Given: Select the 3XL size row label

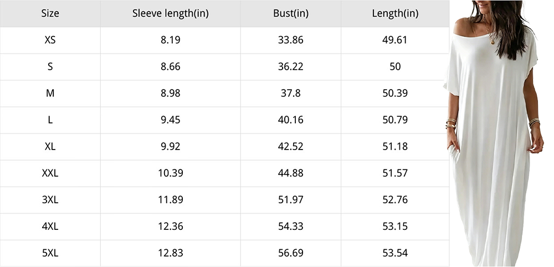Looking at the screenshot, I should 50,200.
